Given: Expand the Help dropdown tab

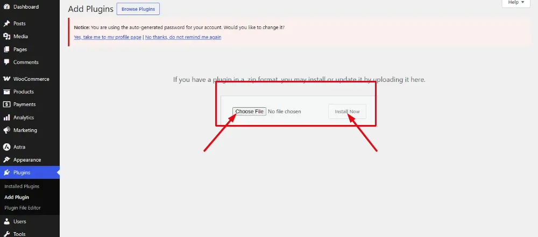Looking at the screenshot, I should [516, 3].
